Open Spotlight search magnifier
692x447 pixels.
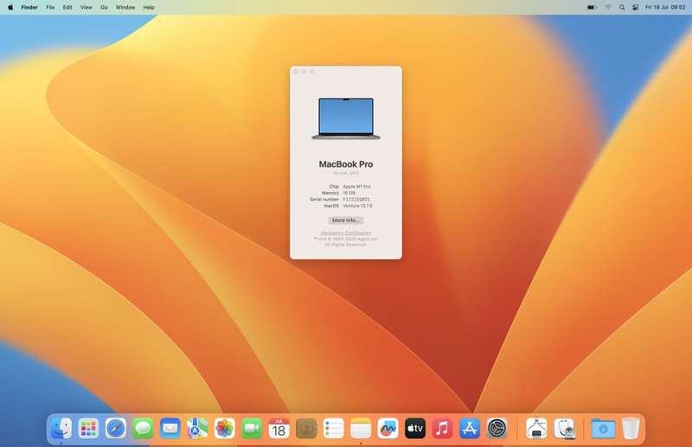pyautogui.click(x=622, y=8)
